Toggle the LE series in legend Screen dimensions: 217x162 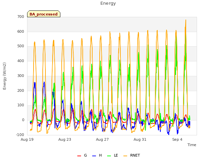tap(113, 155)
